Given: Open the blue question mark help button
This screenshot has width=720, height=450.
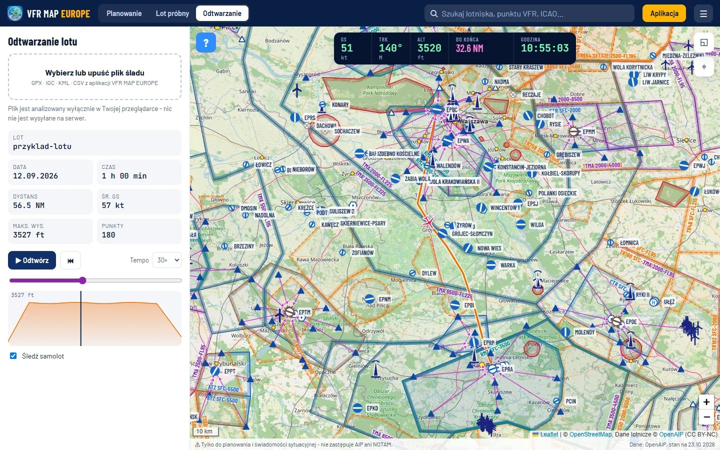Looking at the screenshot, I should [206, 43].
